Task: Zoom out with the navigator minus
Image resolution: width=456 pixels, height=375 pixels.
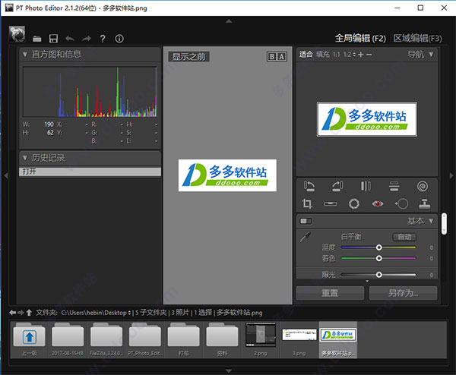Action: point(369,55)
